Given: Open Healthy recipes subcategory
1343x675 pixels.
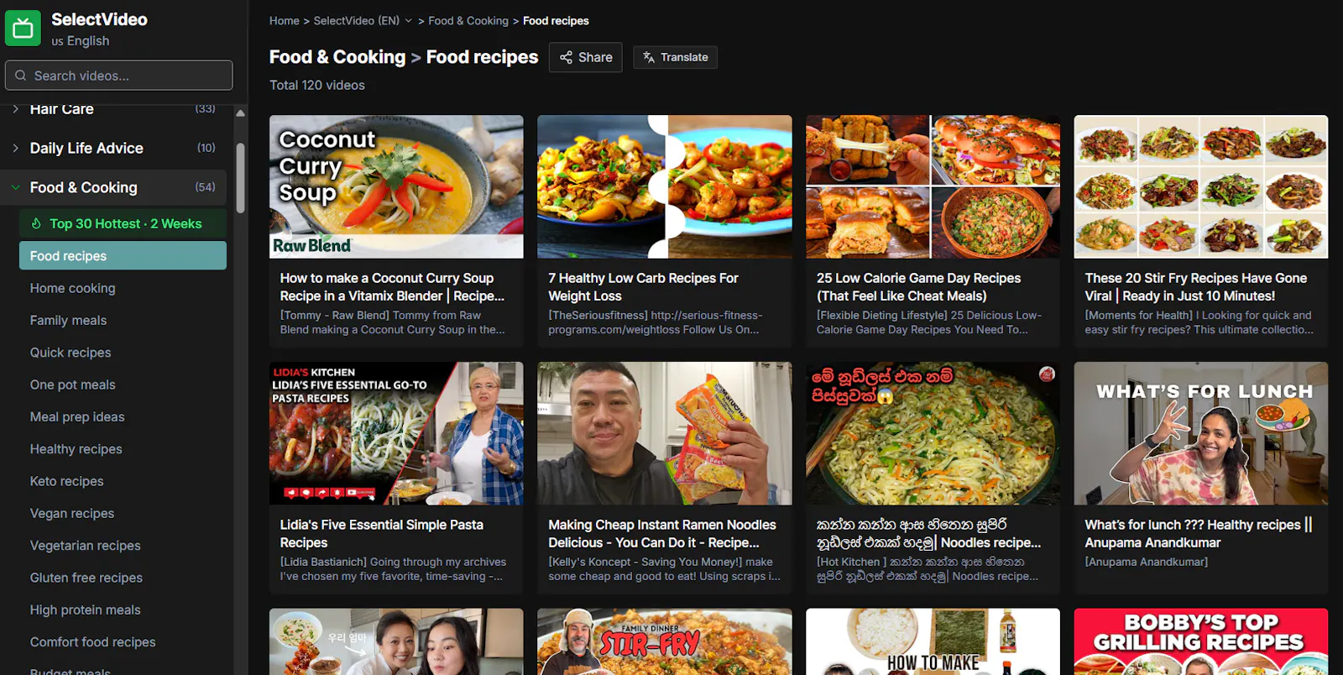Looking at the screenshot, I should [76, 449].
